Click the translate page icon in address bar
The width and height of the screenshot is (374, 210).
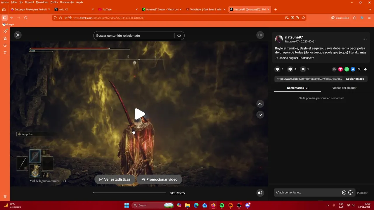[298, 18]
